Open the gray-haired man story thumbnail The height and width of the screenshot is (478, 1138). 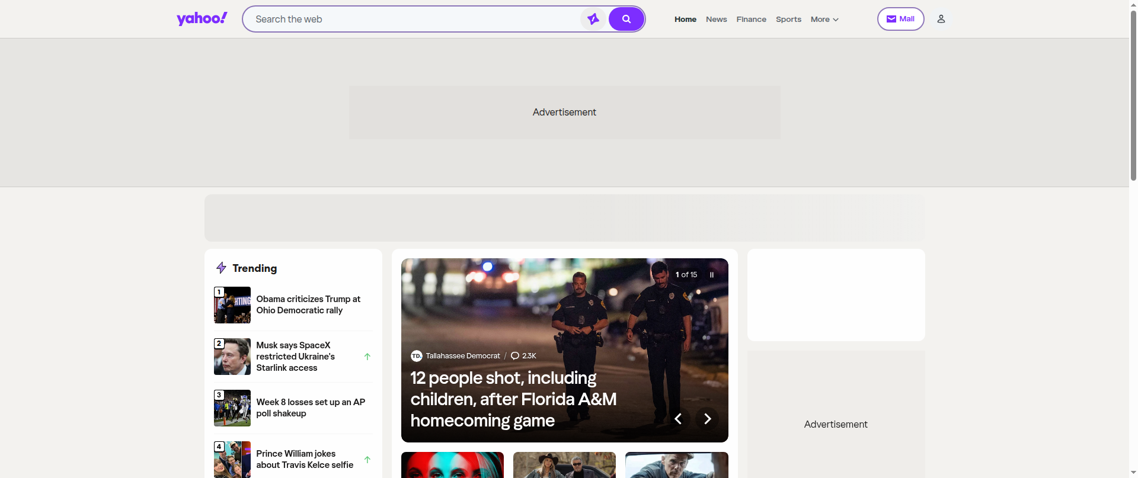[677, 465]
